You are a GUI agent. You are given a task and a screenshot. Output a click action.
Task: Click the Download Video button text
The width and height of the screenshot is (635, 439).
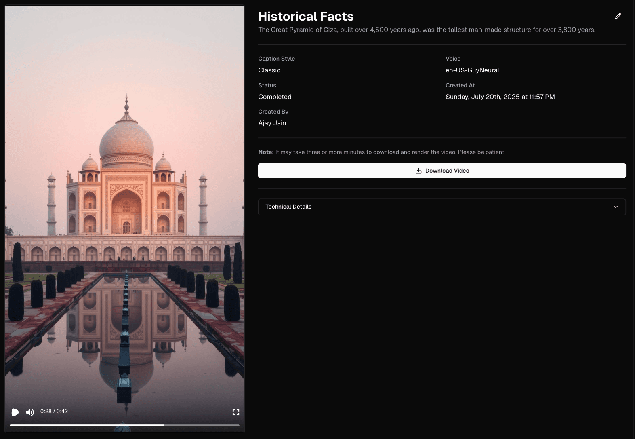tap(447, 171)
